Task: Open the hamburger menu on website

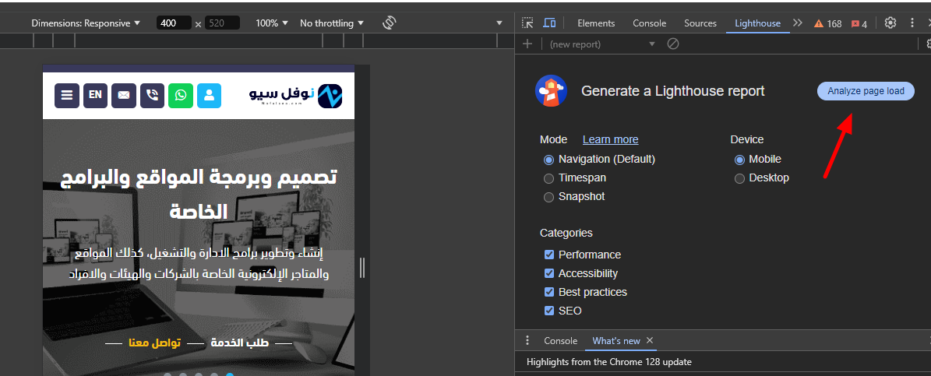Action: coord(67,95)
